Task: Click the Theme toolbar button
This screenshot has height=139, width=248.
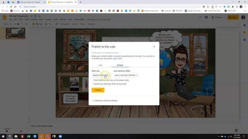Action: click(83, 24)
